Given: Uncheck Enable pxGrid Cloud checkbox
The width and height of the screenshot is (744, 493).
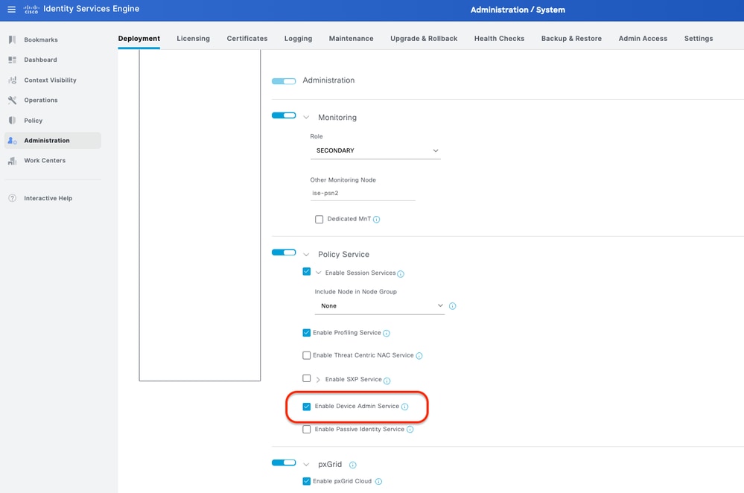Looking at the screenshot, I should tap(307, 481).
